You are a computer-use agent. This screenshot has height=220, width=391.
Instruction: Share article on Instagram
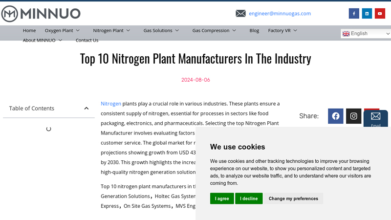point(353,116)
